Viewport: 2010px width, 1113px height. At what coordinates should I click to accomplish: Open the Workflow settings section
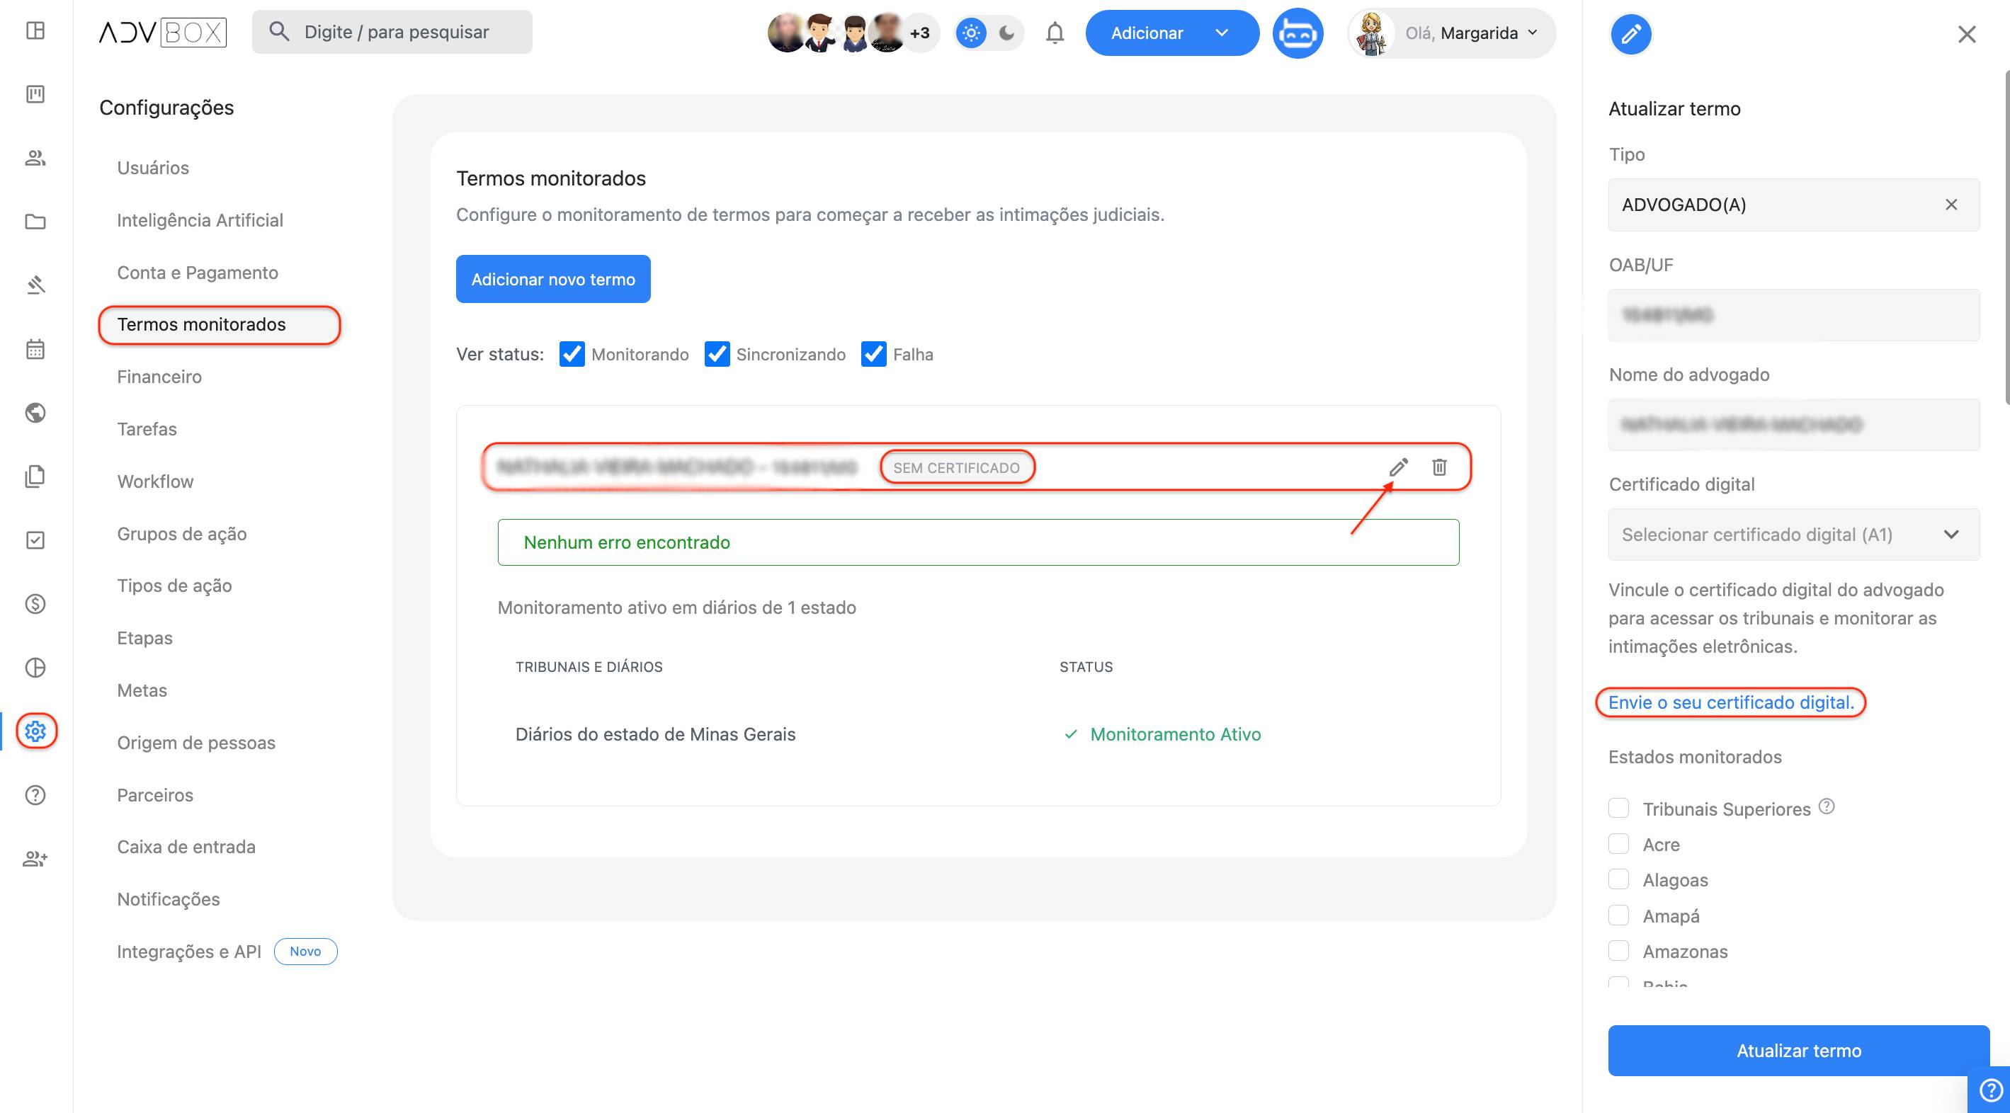tap(155, 481)
